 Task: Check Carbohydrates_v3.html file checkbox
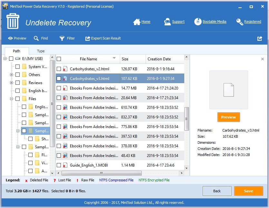[x=59, y=78]
